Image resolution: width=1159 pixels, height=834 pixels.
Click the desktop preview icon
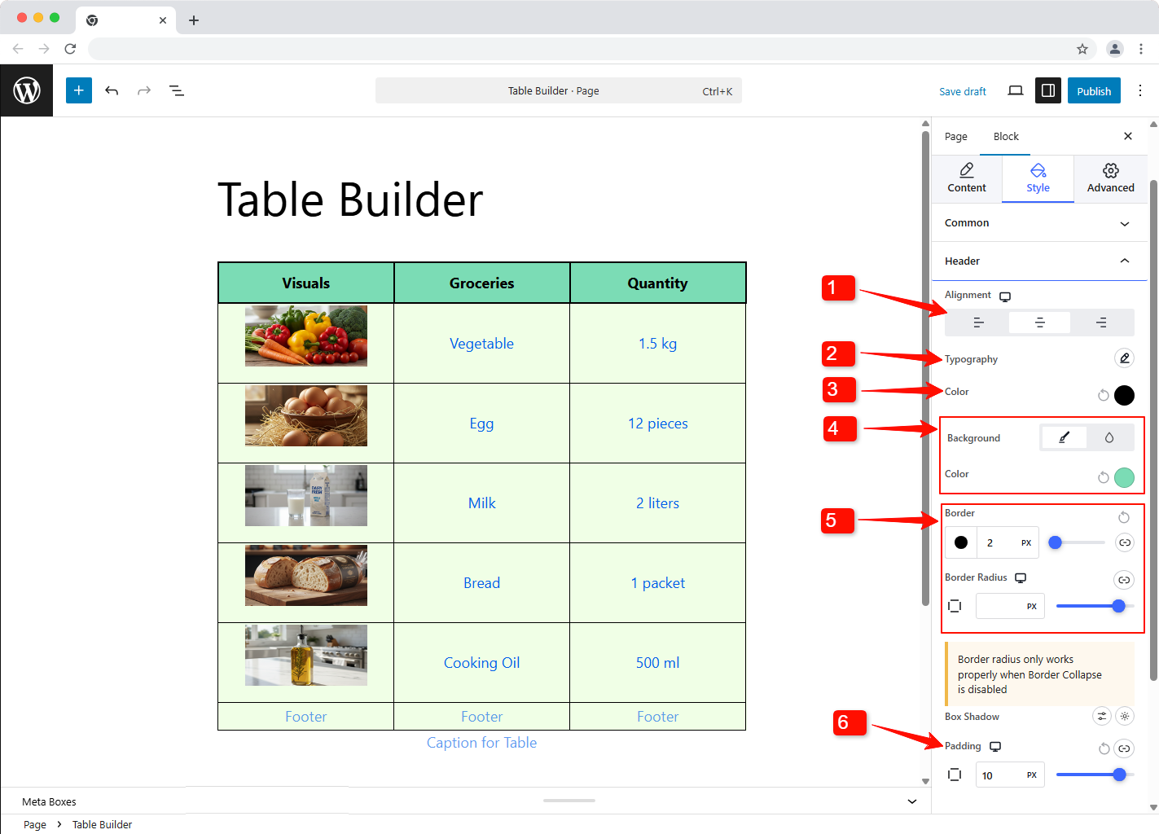pos(1015,90)
